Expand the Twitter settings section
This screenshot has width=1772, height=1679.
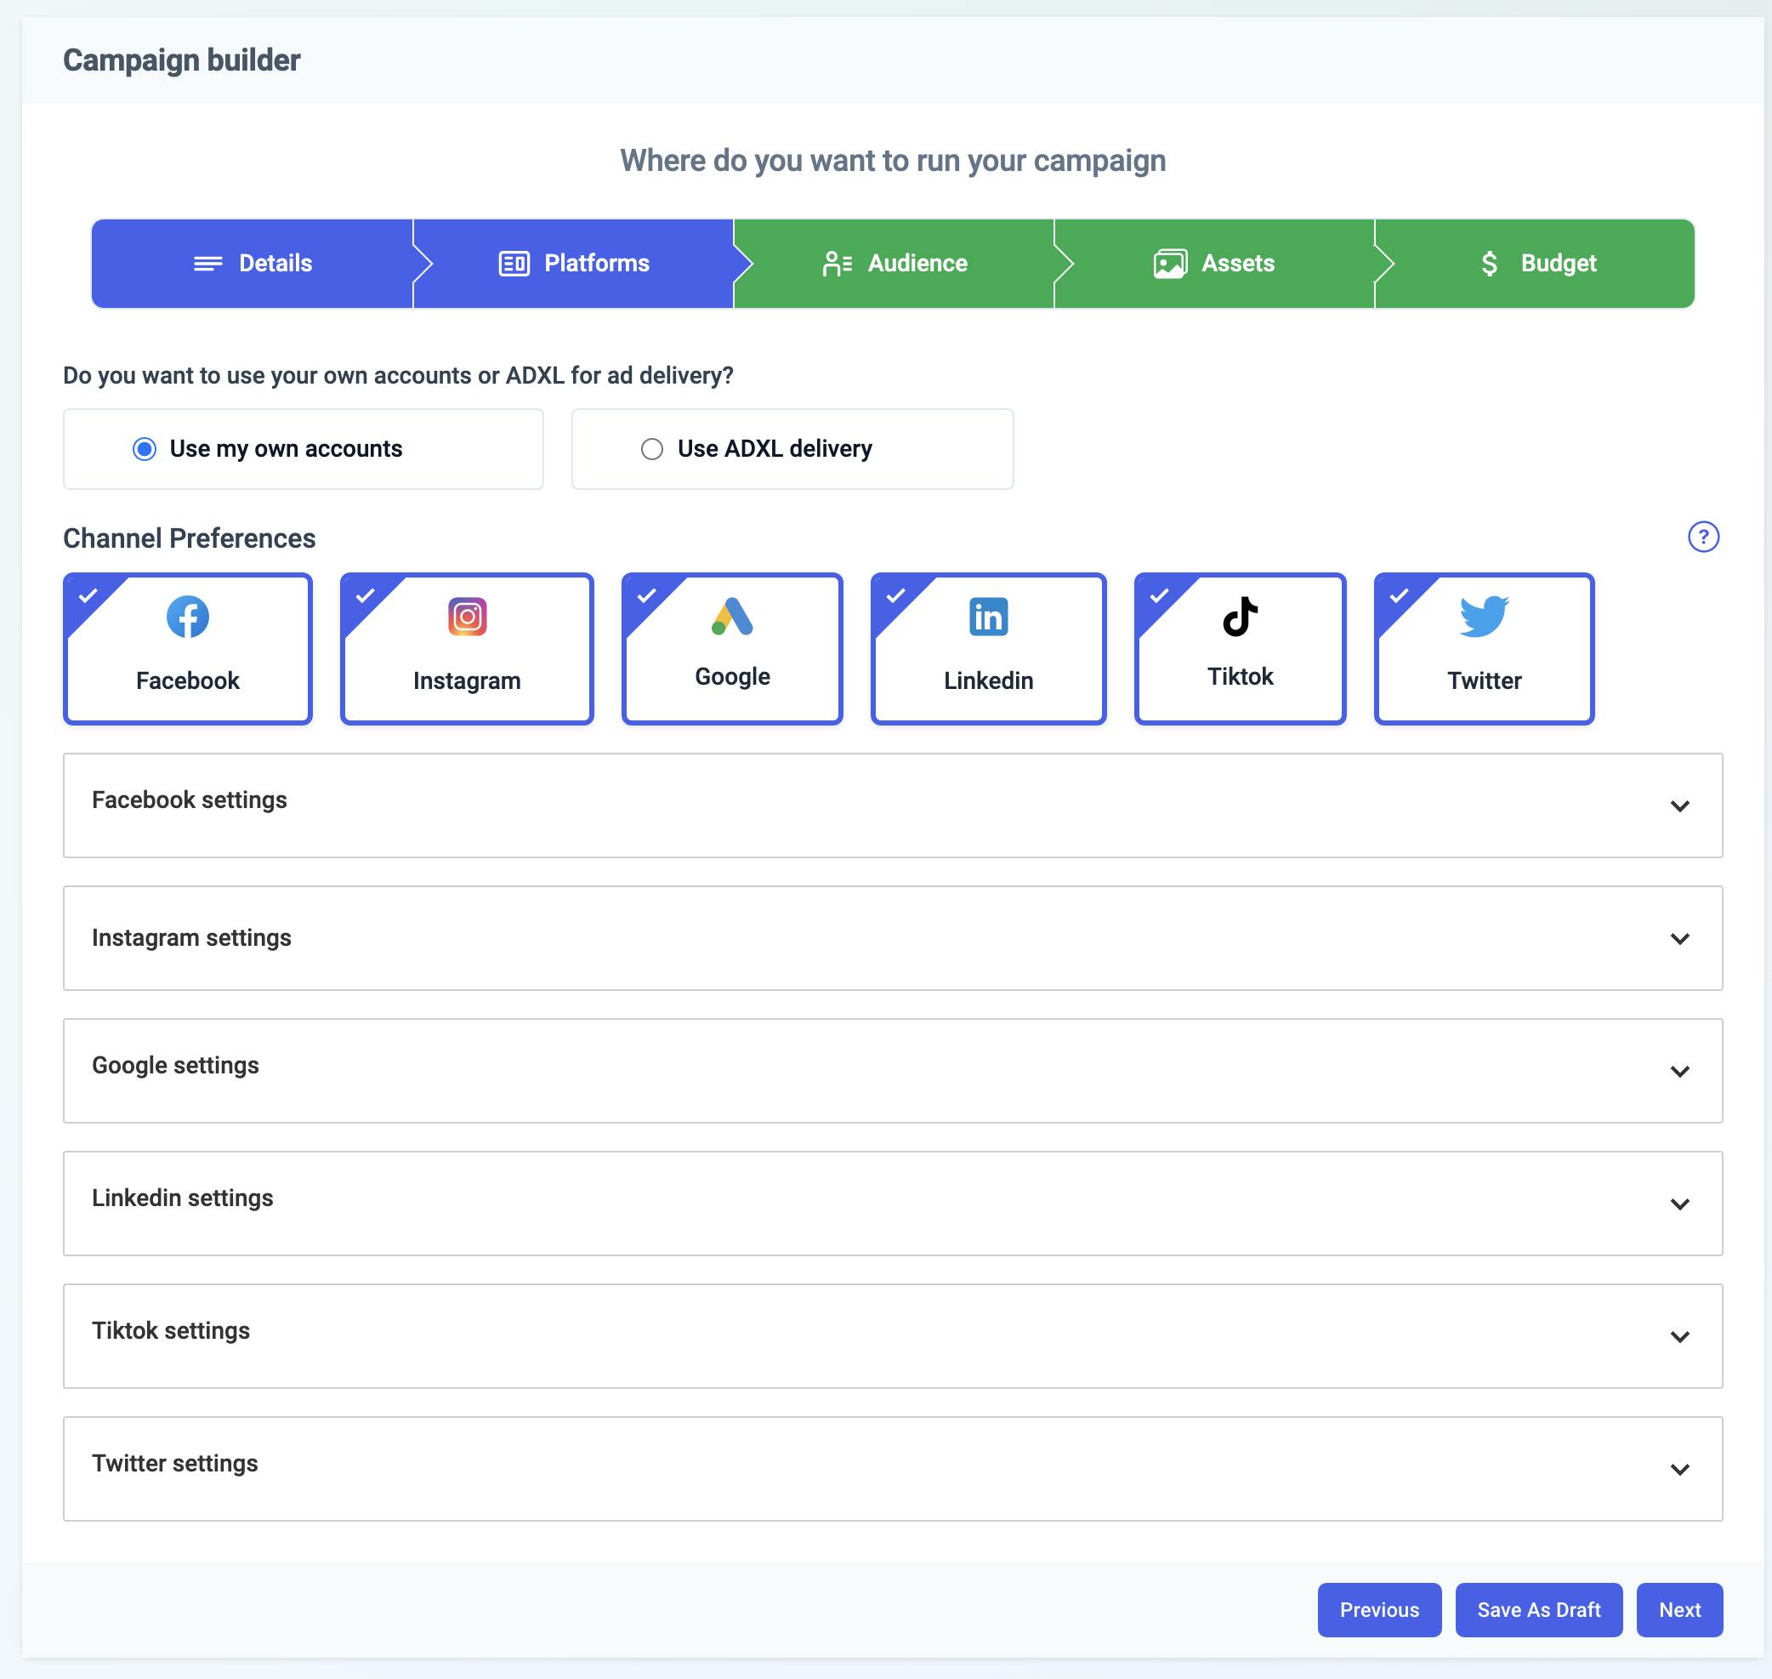pos(1680,1469)
